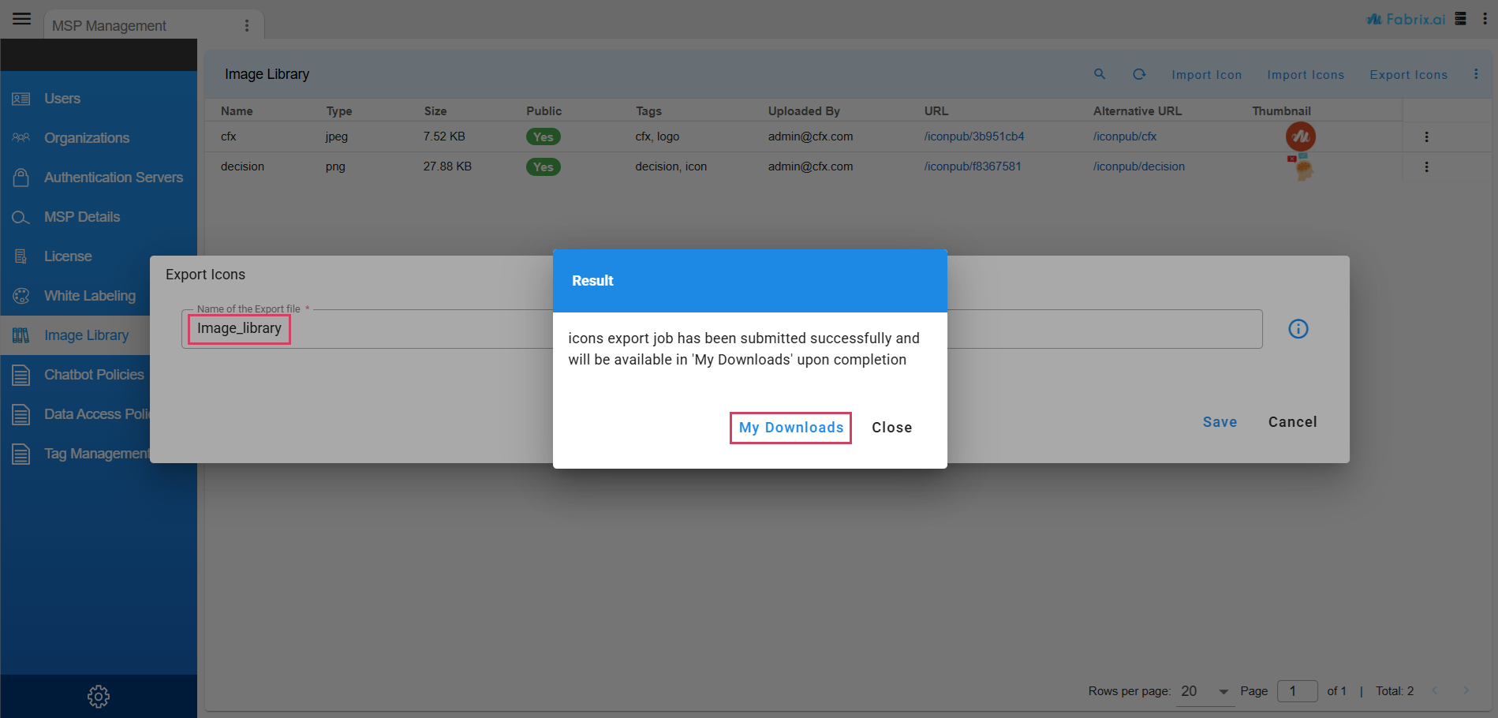
Task: Open row actions menu for cfx
Action: point(1426,136)
